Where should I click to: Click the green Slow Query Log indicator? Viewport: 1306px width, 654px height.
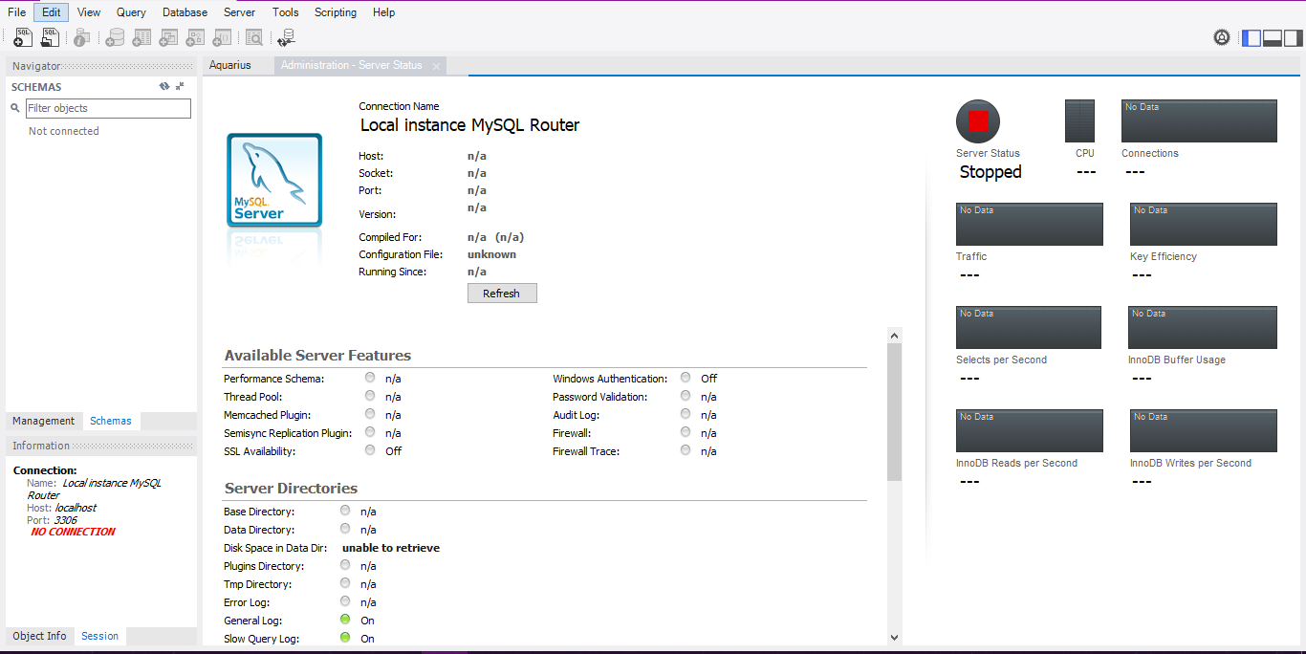345,638
